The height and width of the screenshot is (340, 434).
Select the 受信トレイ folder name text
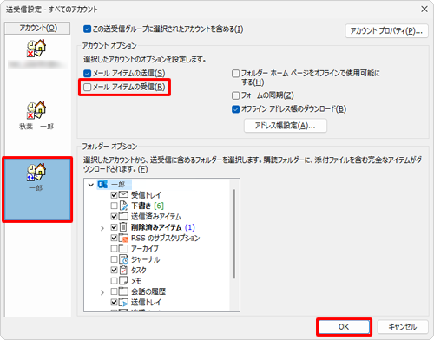pos(146,195)
